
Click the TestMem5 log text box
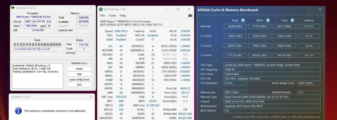click(x=38, y=76)
